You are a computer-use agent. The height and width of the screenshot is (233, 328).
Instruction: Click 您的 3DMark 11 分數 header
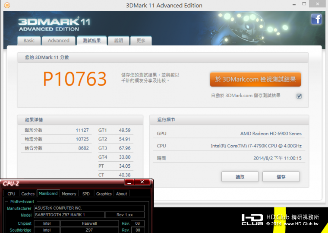click(163, 57)
